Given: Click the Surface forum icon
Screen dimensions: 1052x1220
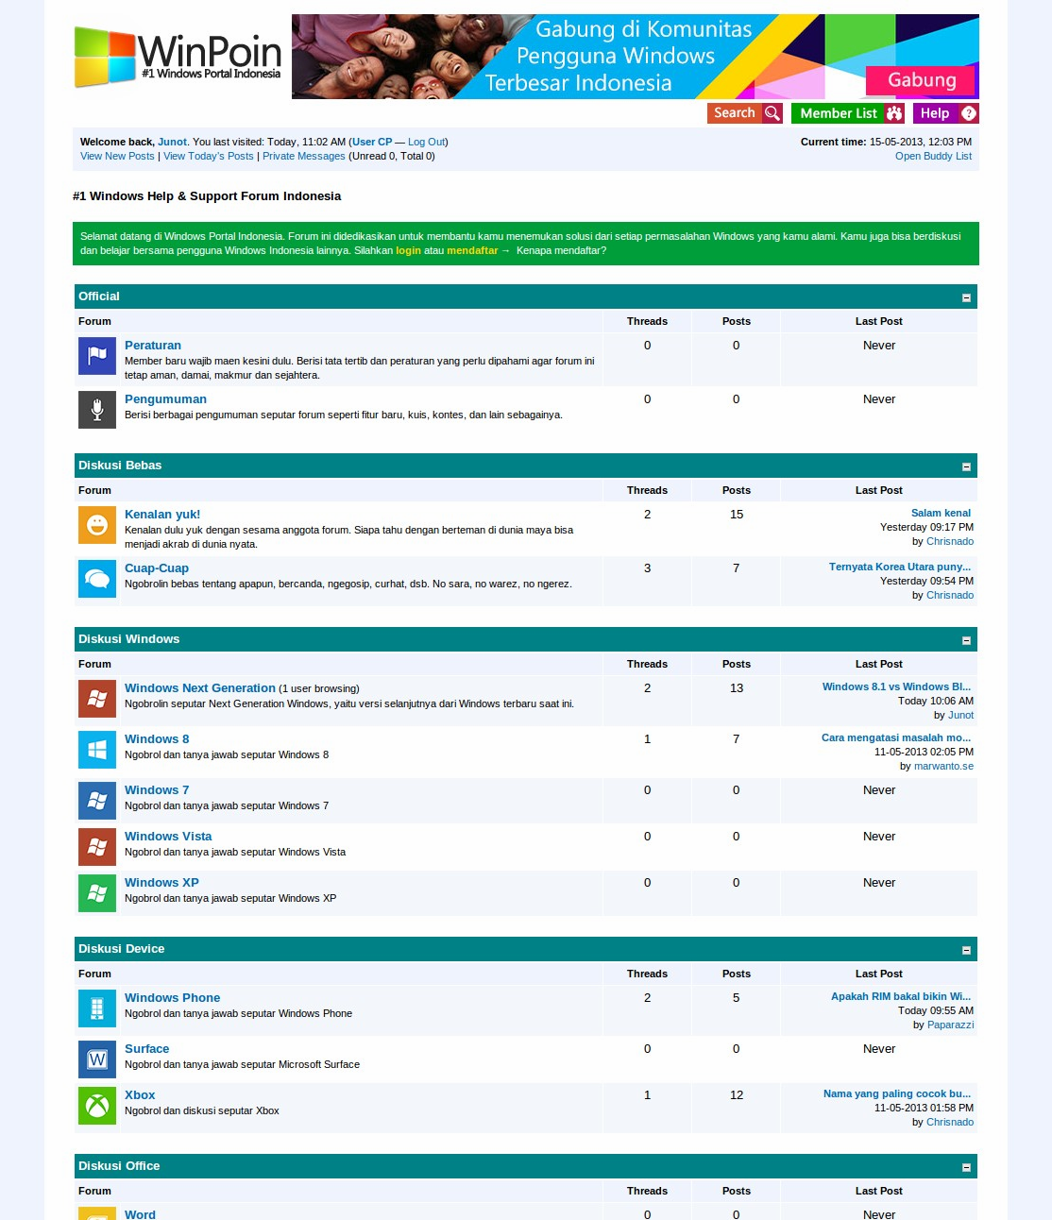Looking at the screenshot, I should coord(97,1059).
